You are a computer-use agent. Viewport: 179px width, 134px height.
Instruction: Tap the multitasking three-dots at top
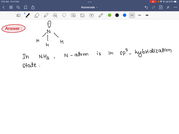click(89, 2)
